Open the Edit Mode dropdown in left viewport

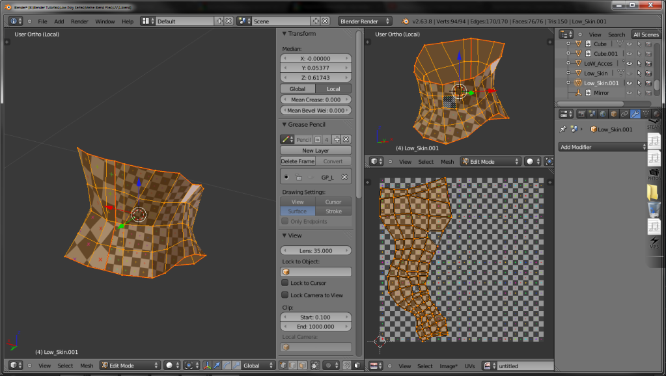(130, 366)
